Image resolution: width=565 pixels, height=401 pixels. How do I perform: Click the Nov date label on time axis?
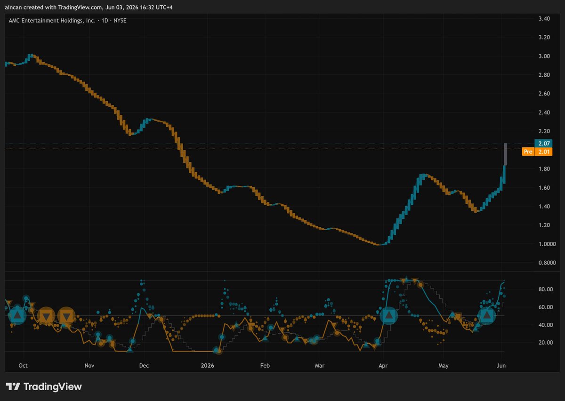tap(89, 365)
